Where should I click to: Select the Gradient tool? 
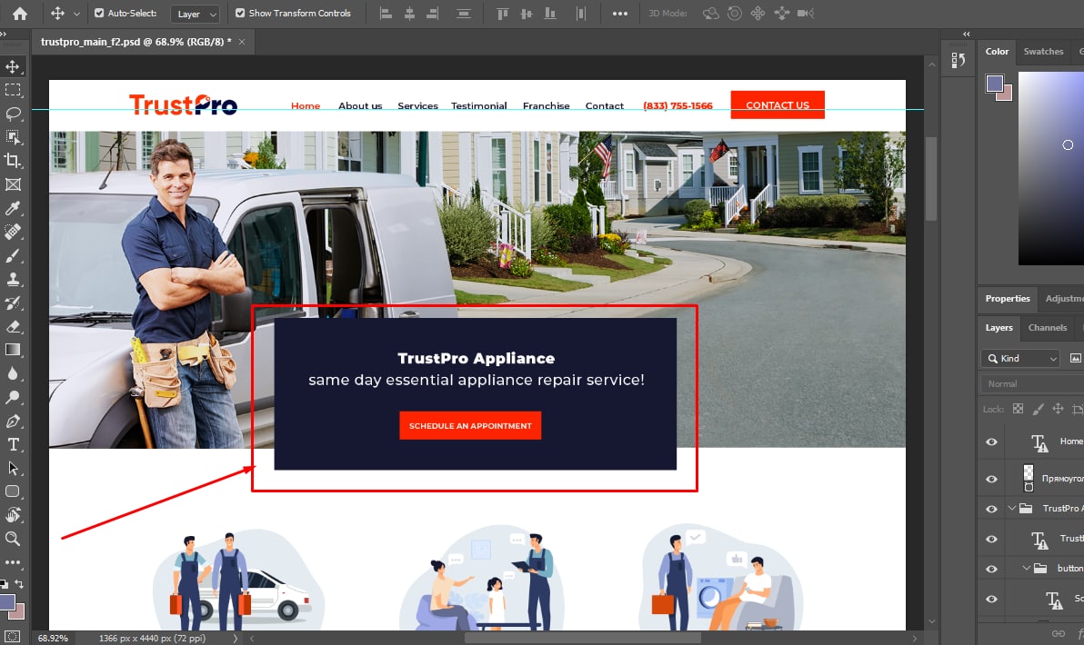pyautogui.click(x=13, y=350)
